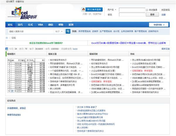
Task: Open the 用户名 login-type dropdown
Action: click(112, 10)
